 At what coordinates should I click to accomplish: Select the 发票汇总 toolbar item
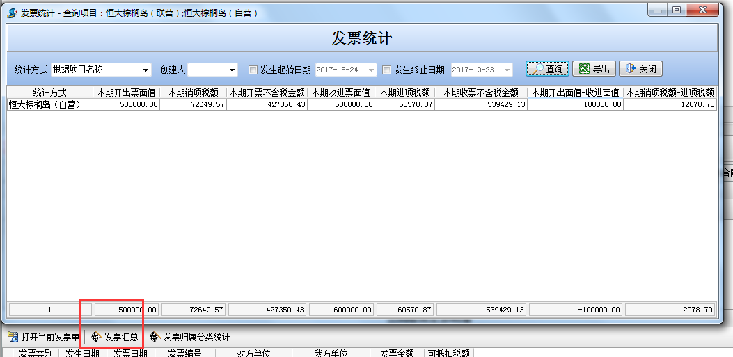point(115,338)
